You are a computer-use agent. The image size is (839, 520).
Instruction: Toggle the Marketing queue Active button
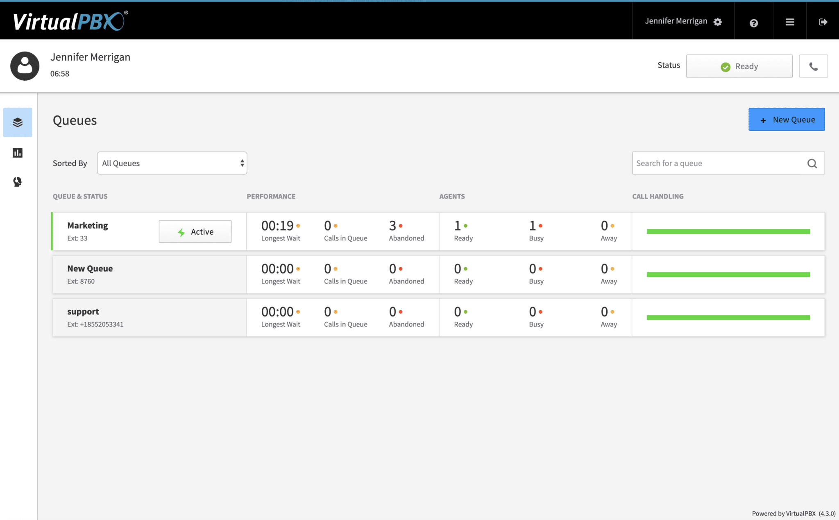click(195, 232)
